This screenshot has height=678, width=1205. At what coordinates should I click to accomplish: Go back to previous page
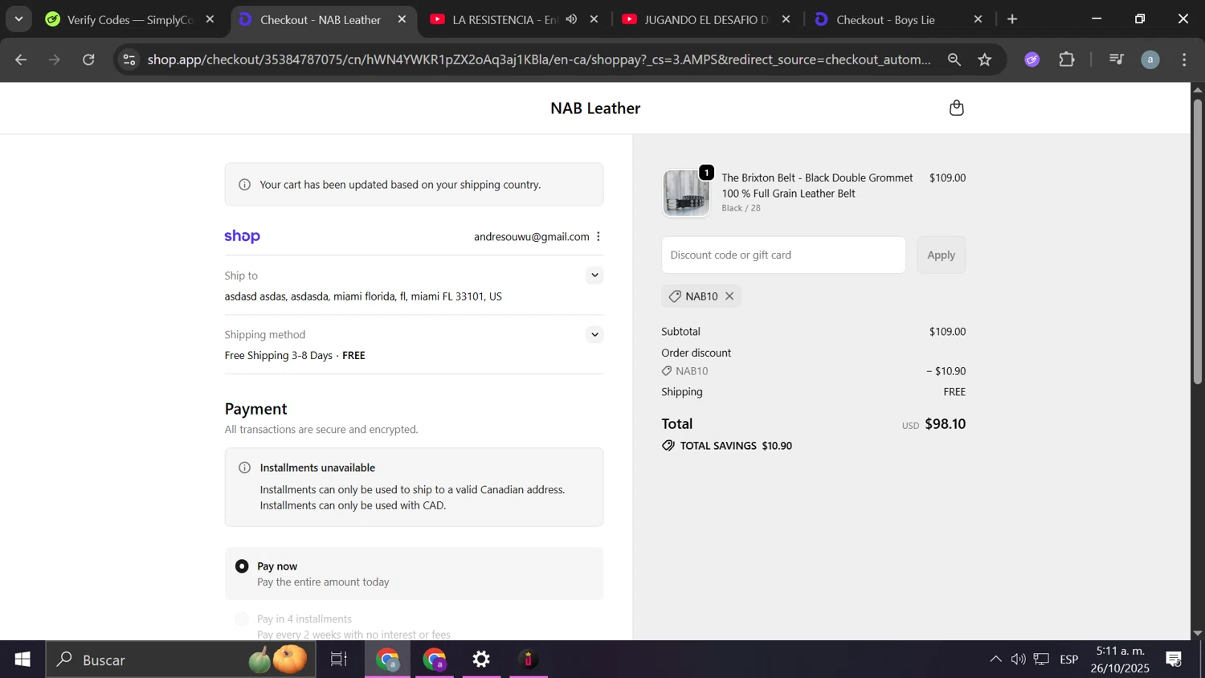tap(21, 59)
